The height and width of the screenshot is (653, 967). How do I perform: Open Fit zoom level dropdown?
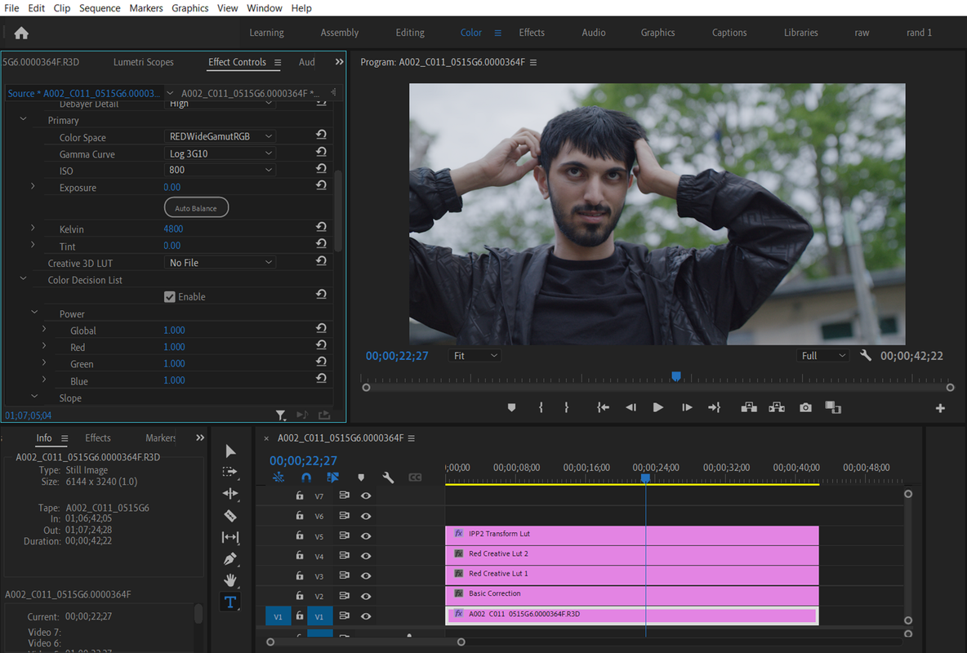coord(475,356)
